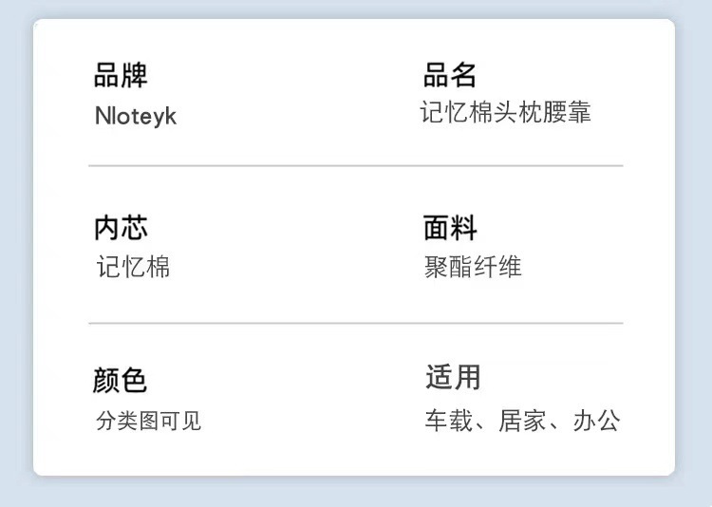The image size is (712, 507).
Task: Click the word 车载 in usage
Action: pos(449,421)
